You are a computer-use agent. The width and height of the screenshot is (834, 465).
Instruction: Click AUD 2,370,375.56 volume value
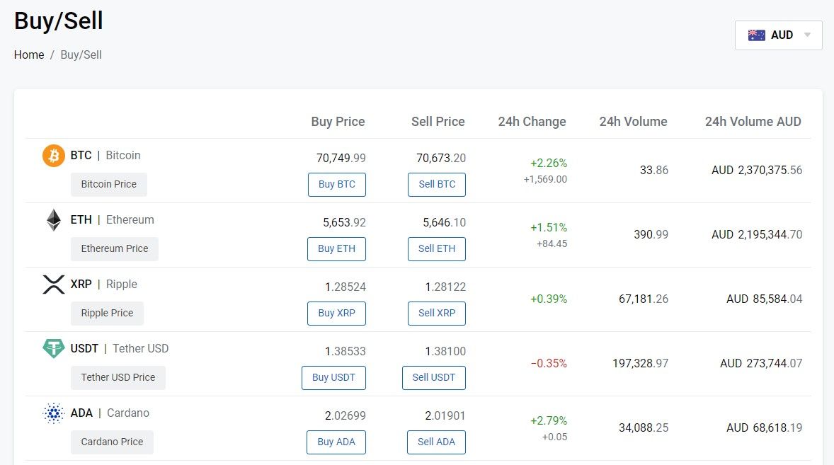(757, 170)
